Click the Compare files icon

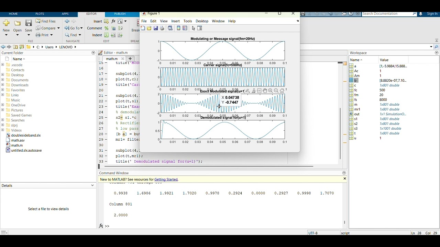[x=38, y=28]
